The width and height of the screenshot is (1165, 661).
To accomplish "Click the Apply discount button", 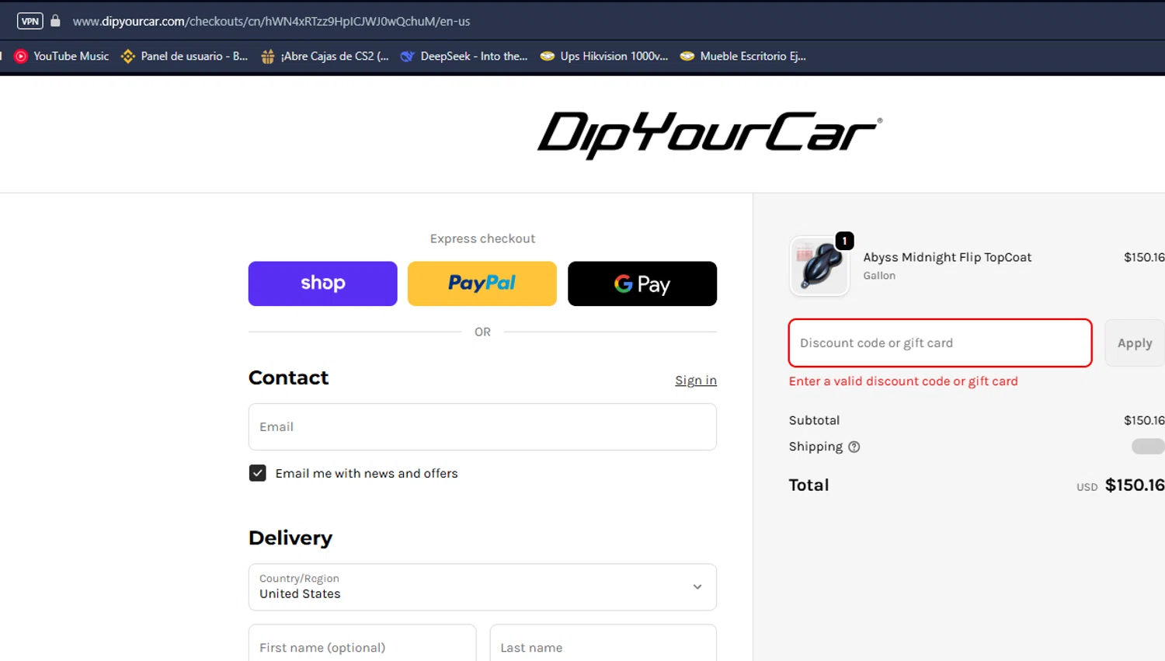I will click(1135, 343).
